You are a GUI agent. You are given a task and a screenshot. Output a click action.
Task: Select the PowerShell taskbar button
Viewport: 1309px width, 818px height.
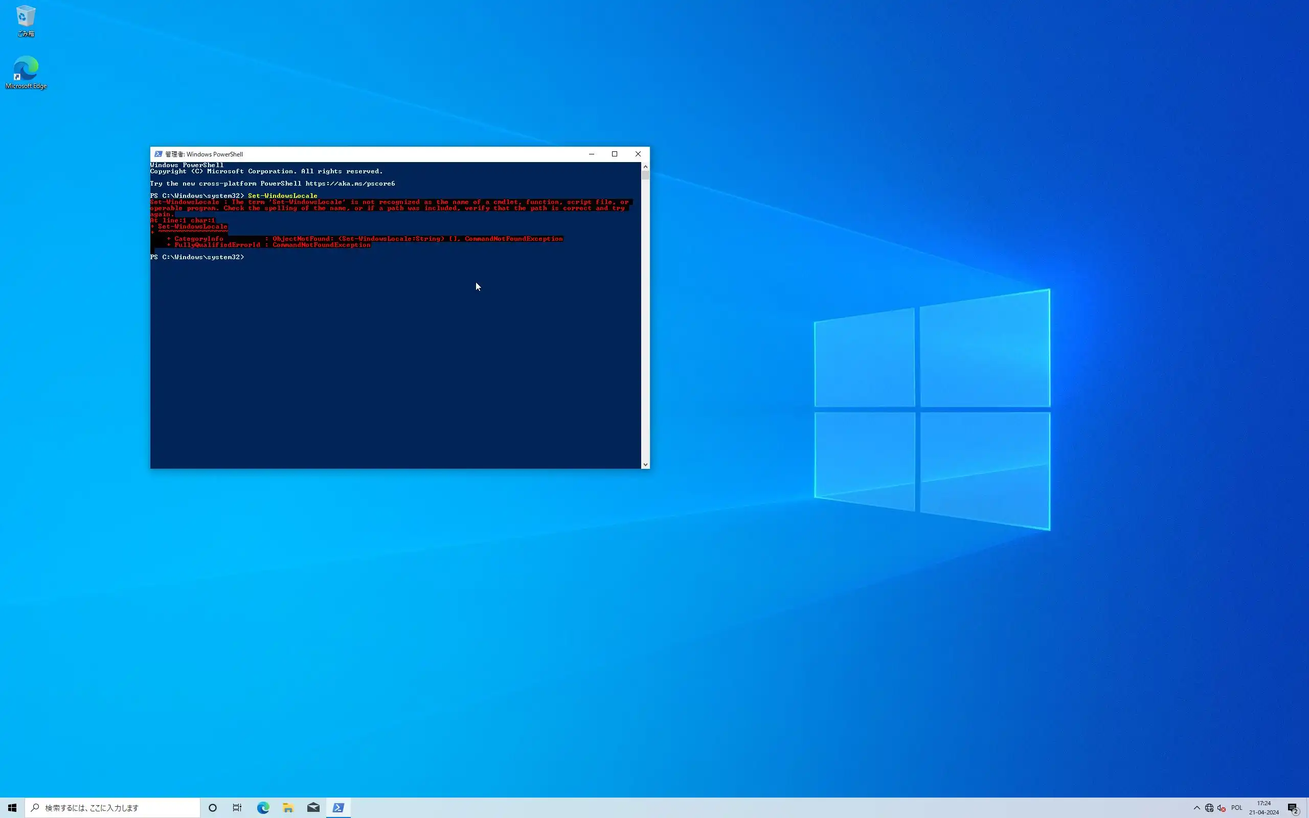(338, 808)
